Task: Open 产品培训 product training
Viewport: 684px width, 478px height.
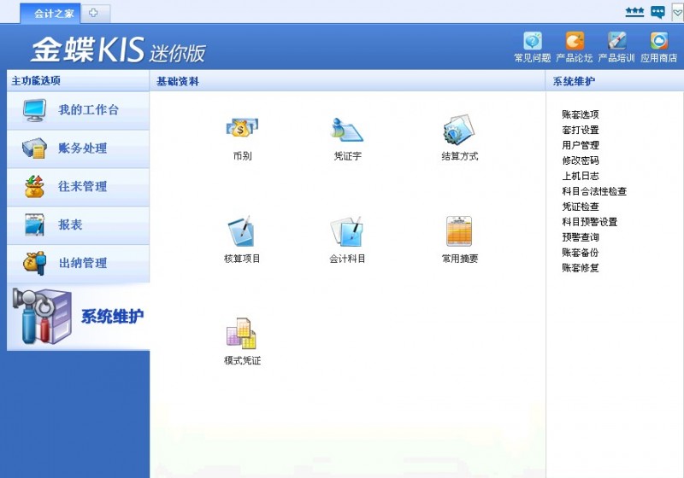Action: pos(616,41)
